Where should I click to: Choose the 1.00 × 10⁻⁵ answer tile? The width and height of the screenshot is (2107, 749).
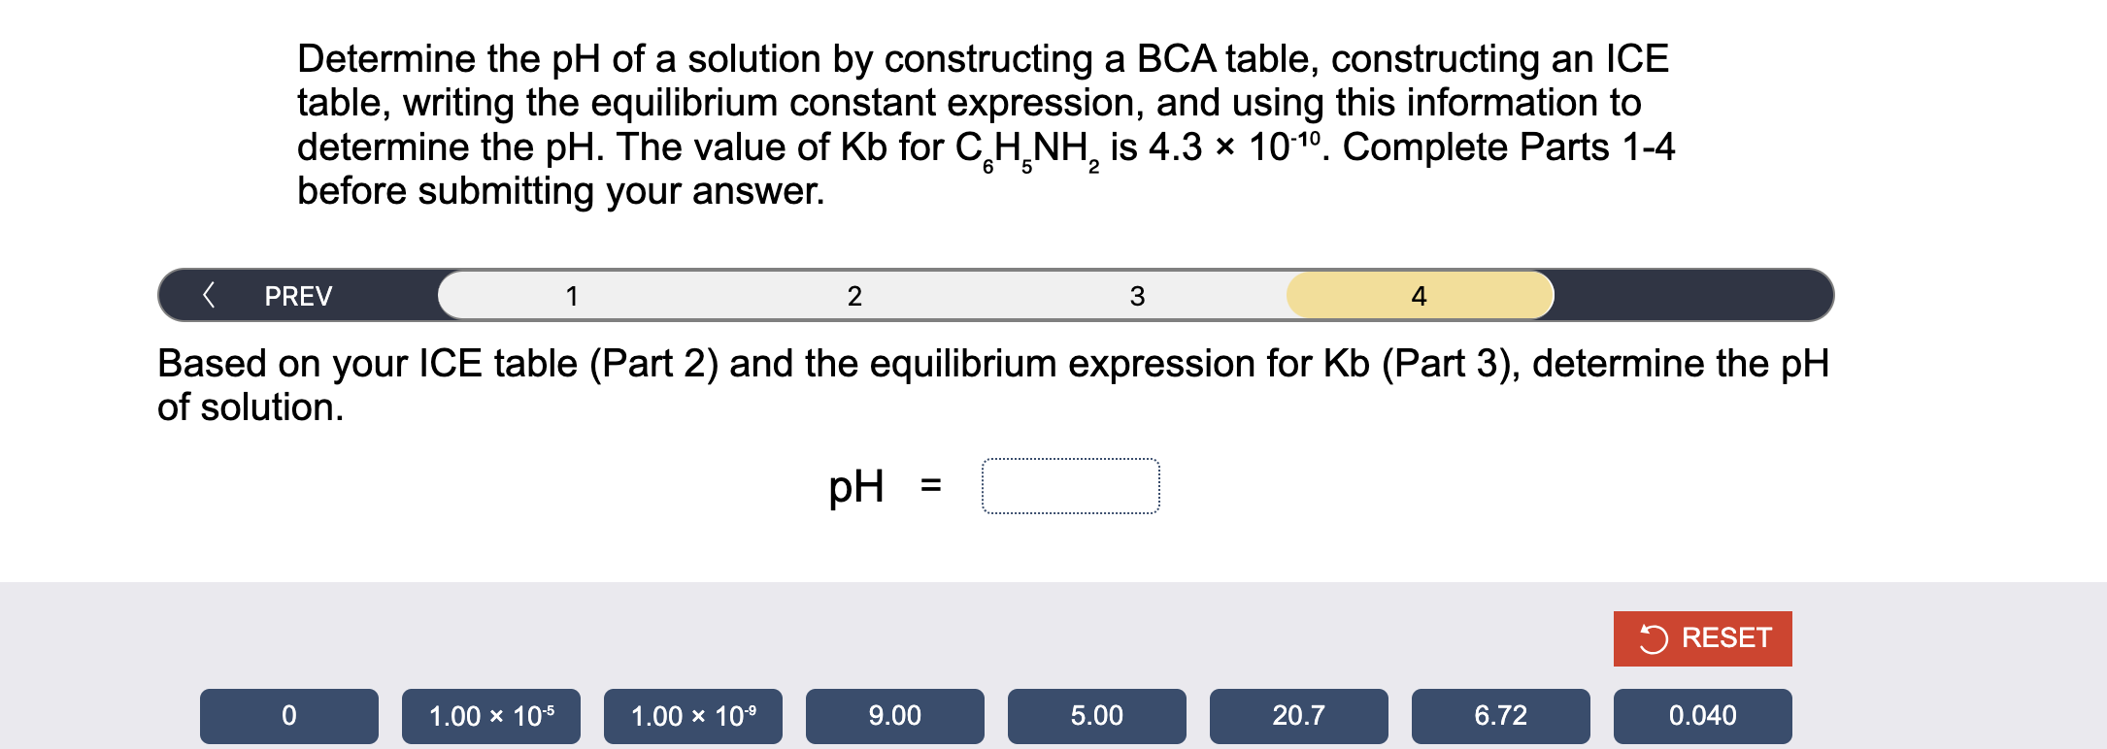point(490,716)
